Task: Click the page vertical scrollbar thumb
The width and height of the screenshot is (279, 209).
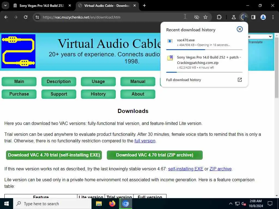Action: (277, 67)
